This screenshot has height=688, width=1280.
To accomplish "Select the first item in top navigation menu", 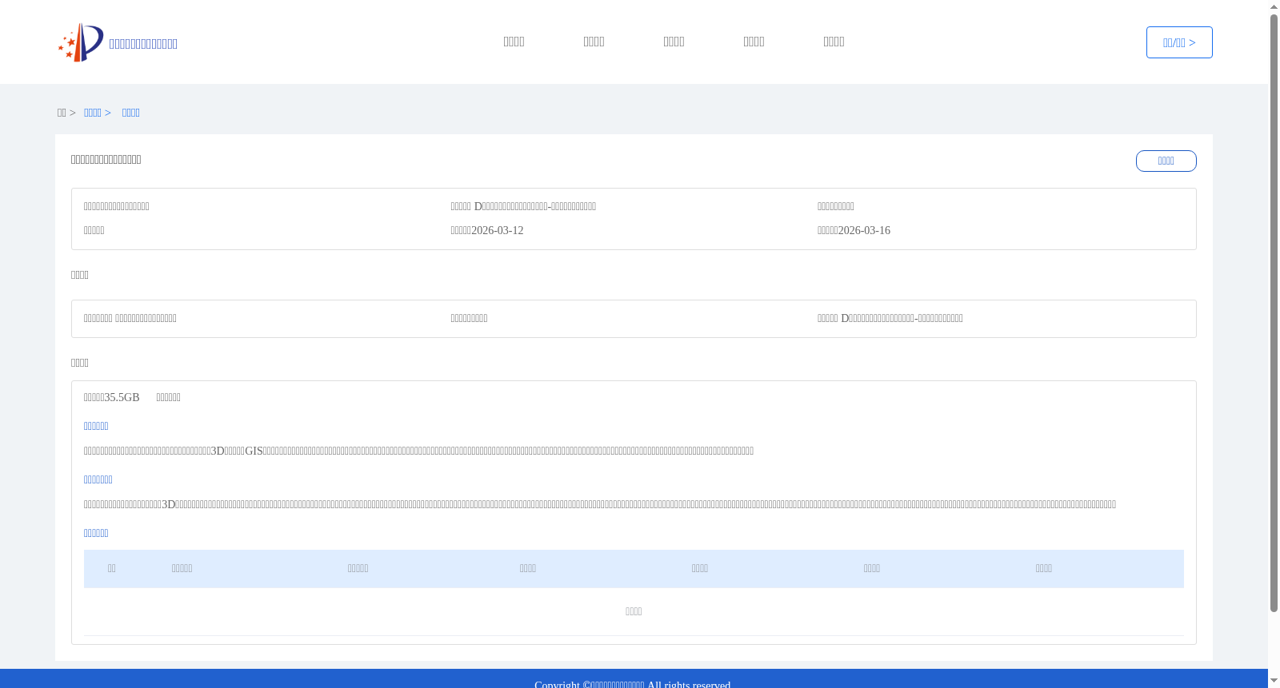I will (514, 42).
